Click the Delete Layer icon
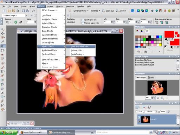Image resolution: width=180 pixels, height=135 pixels. (x=144, y=107)
